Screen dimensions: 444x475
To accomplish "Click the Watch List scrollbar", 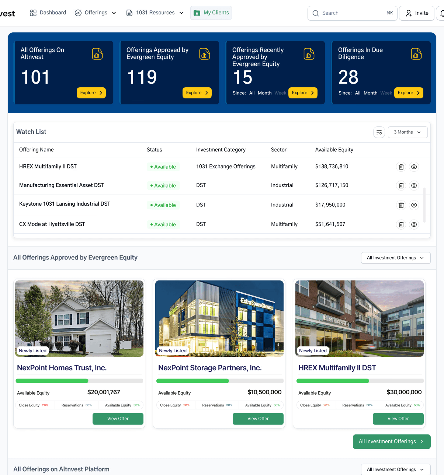I will click(424, 205).
